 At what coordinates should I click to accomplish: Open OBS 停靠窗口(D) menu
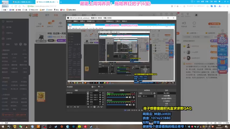click(x=91, y=21)
